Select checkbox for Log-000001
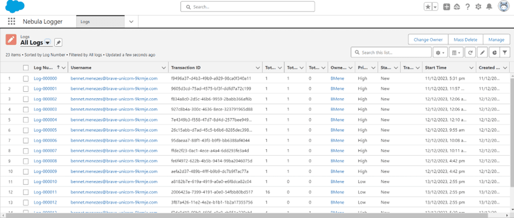Viewport: 514px width, 218px height. point(26,89)
